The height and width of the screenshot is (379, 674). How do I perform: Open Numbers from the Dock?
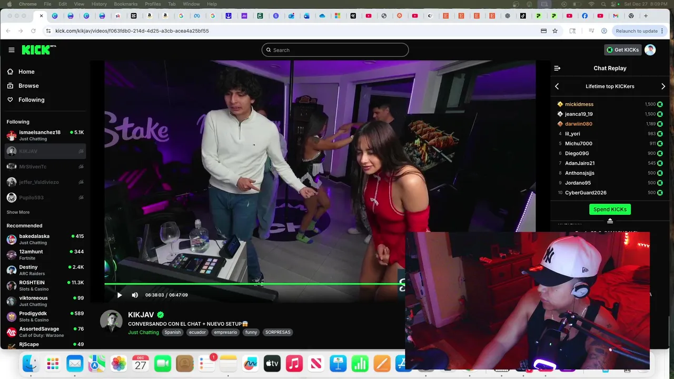click(x=360, y=363)
